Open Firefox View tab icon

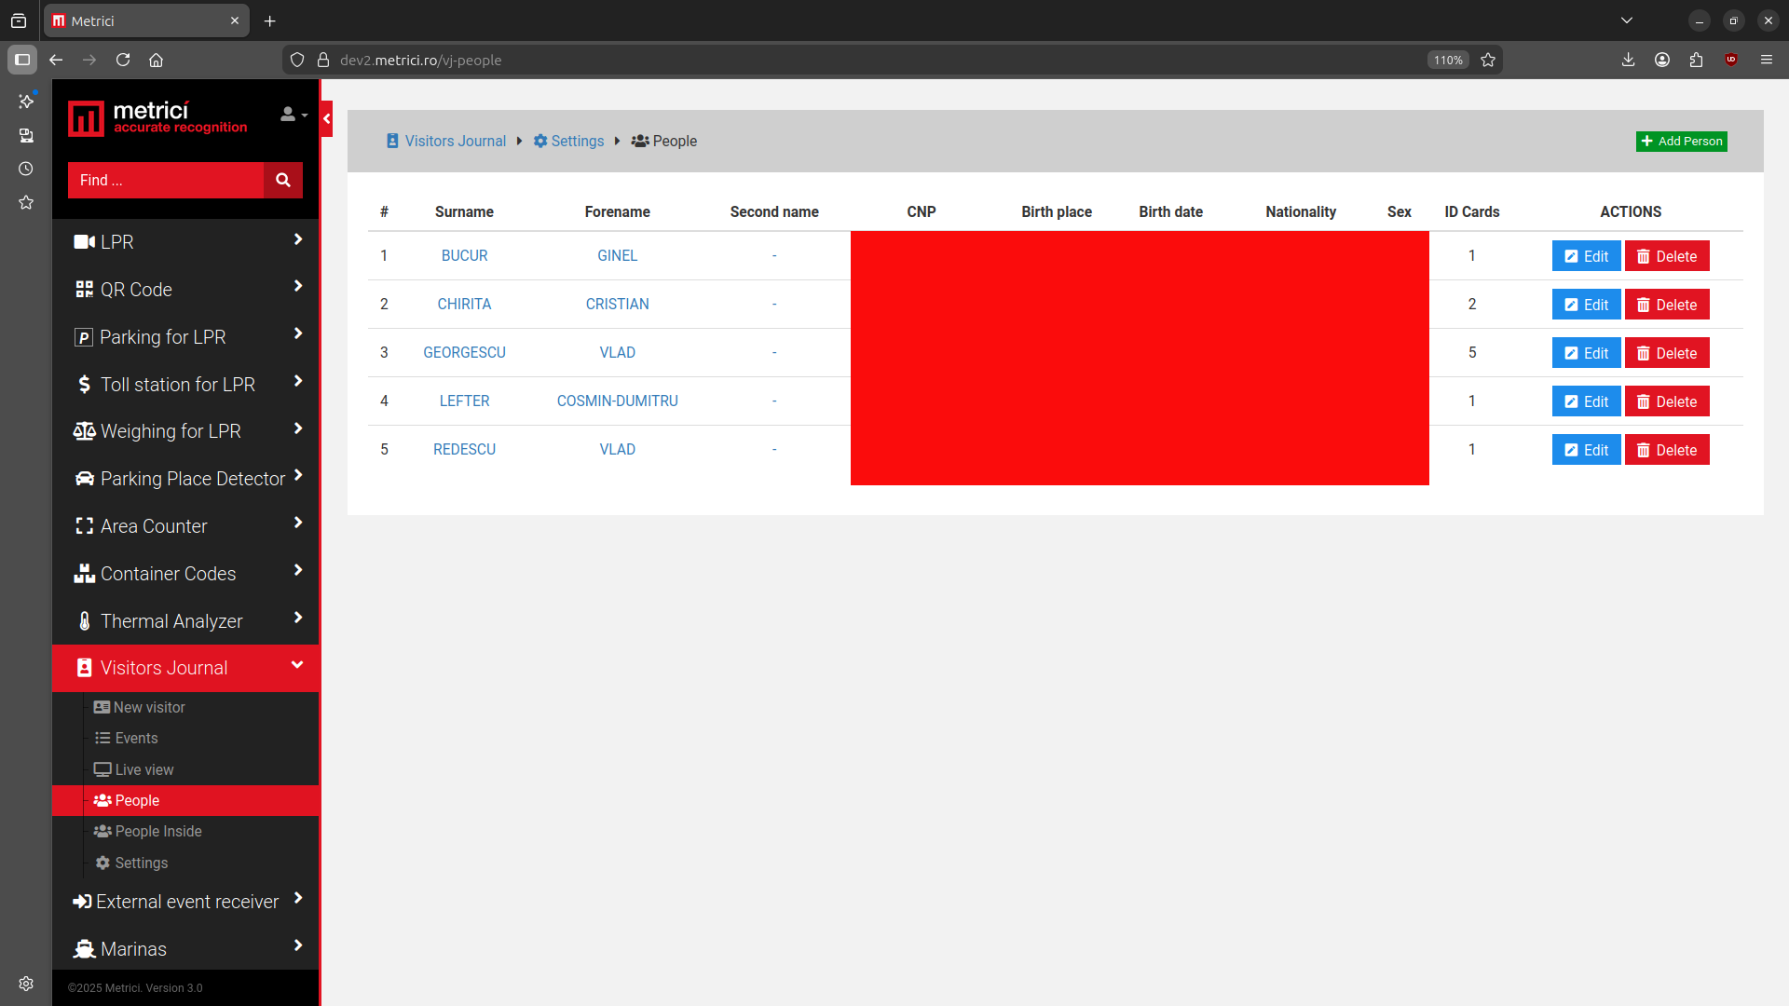pyautogui.click(x=19, y=20)
